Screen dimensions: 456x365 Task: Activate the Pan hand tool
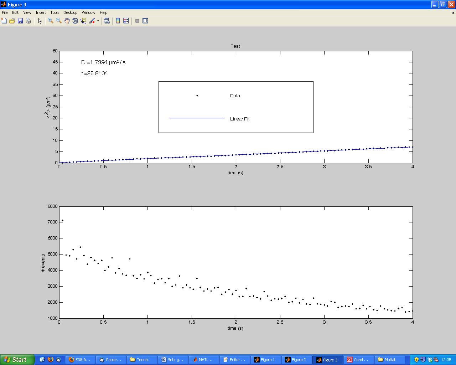coord(67,21)
